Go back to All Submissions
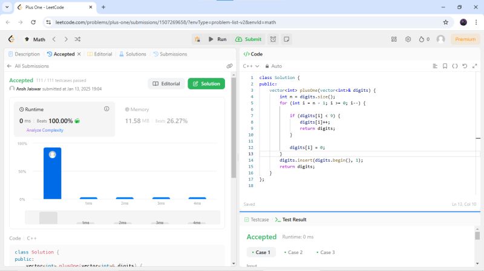Viewport: 484px width, 271px height. [x=28, y=66]
